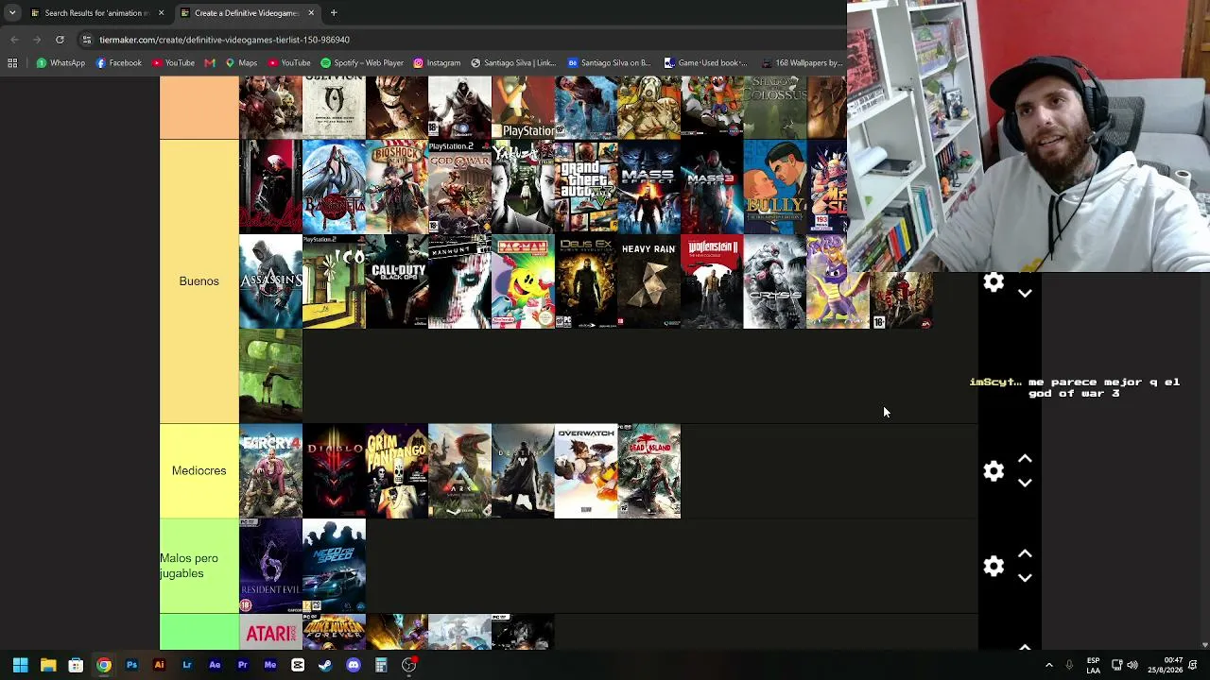Open the 'Santiago Silva | Link...' bookmark
This screenshot has height=680, width=1210.
(513, 63)
